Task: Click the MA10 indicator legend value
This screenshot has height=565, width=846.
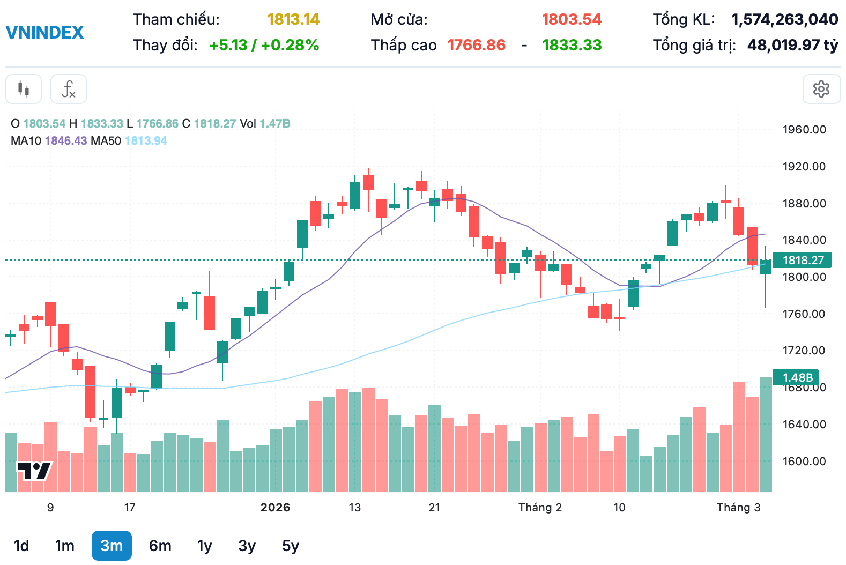Action: click(66, 140)
